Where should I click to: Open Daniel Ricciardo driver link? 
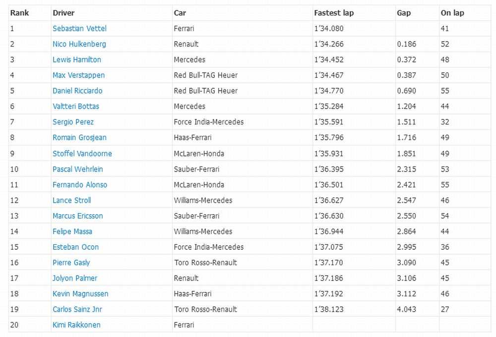77,91
